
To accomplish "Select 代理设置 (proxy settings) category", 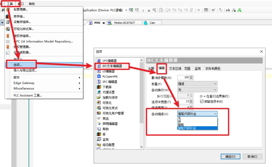I will point(108,92).
